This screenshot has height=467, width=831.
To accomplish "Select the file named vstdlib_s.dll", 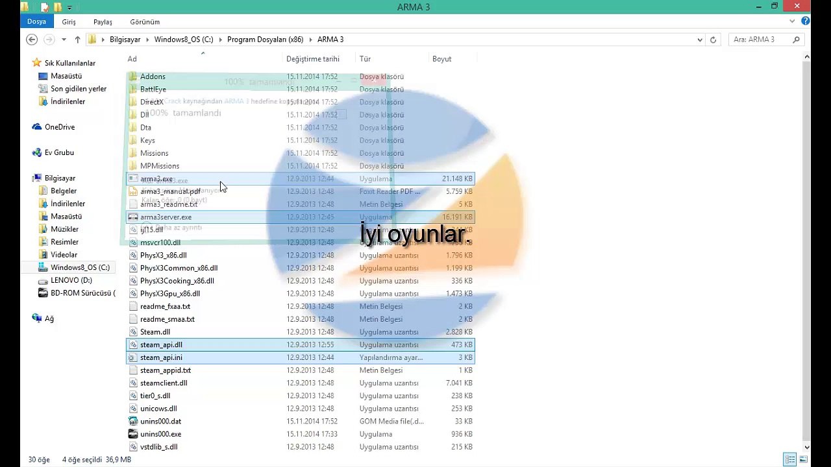I will (x=159, y=447).
